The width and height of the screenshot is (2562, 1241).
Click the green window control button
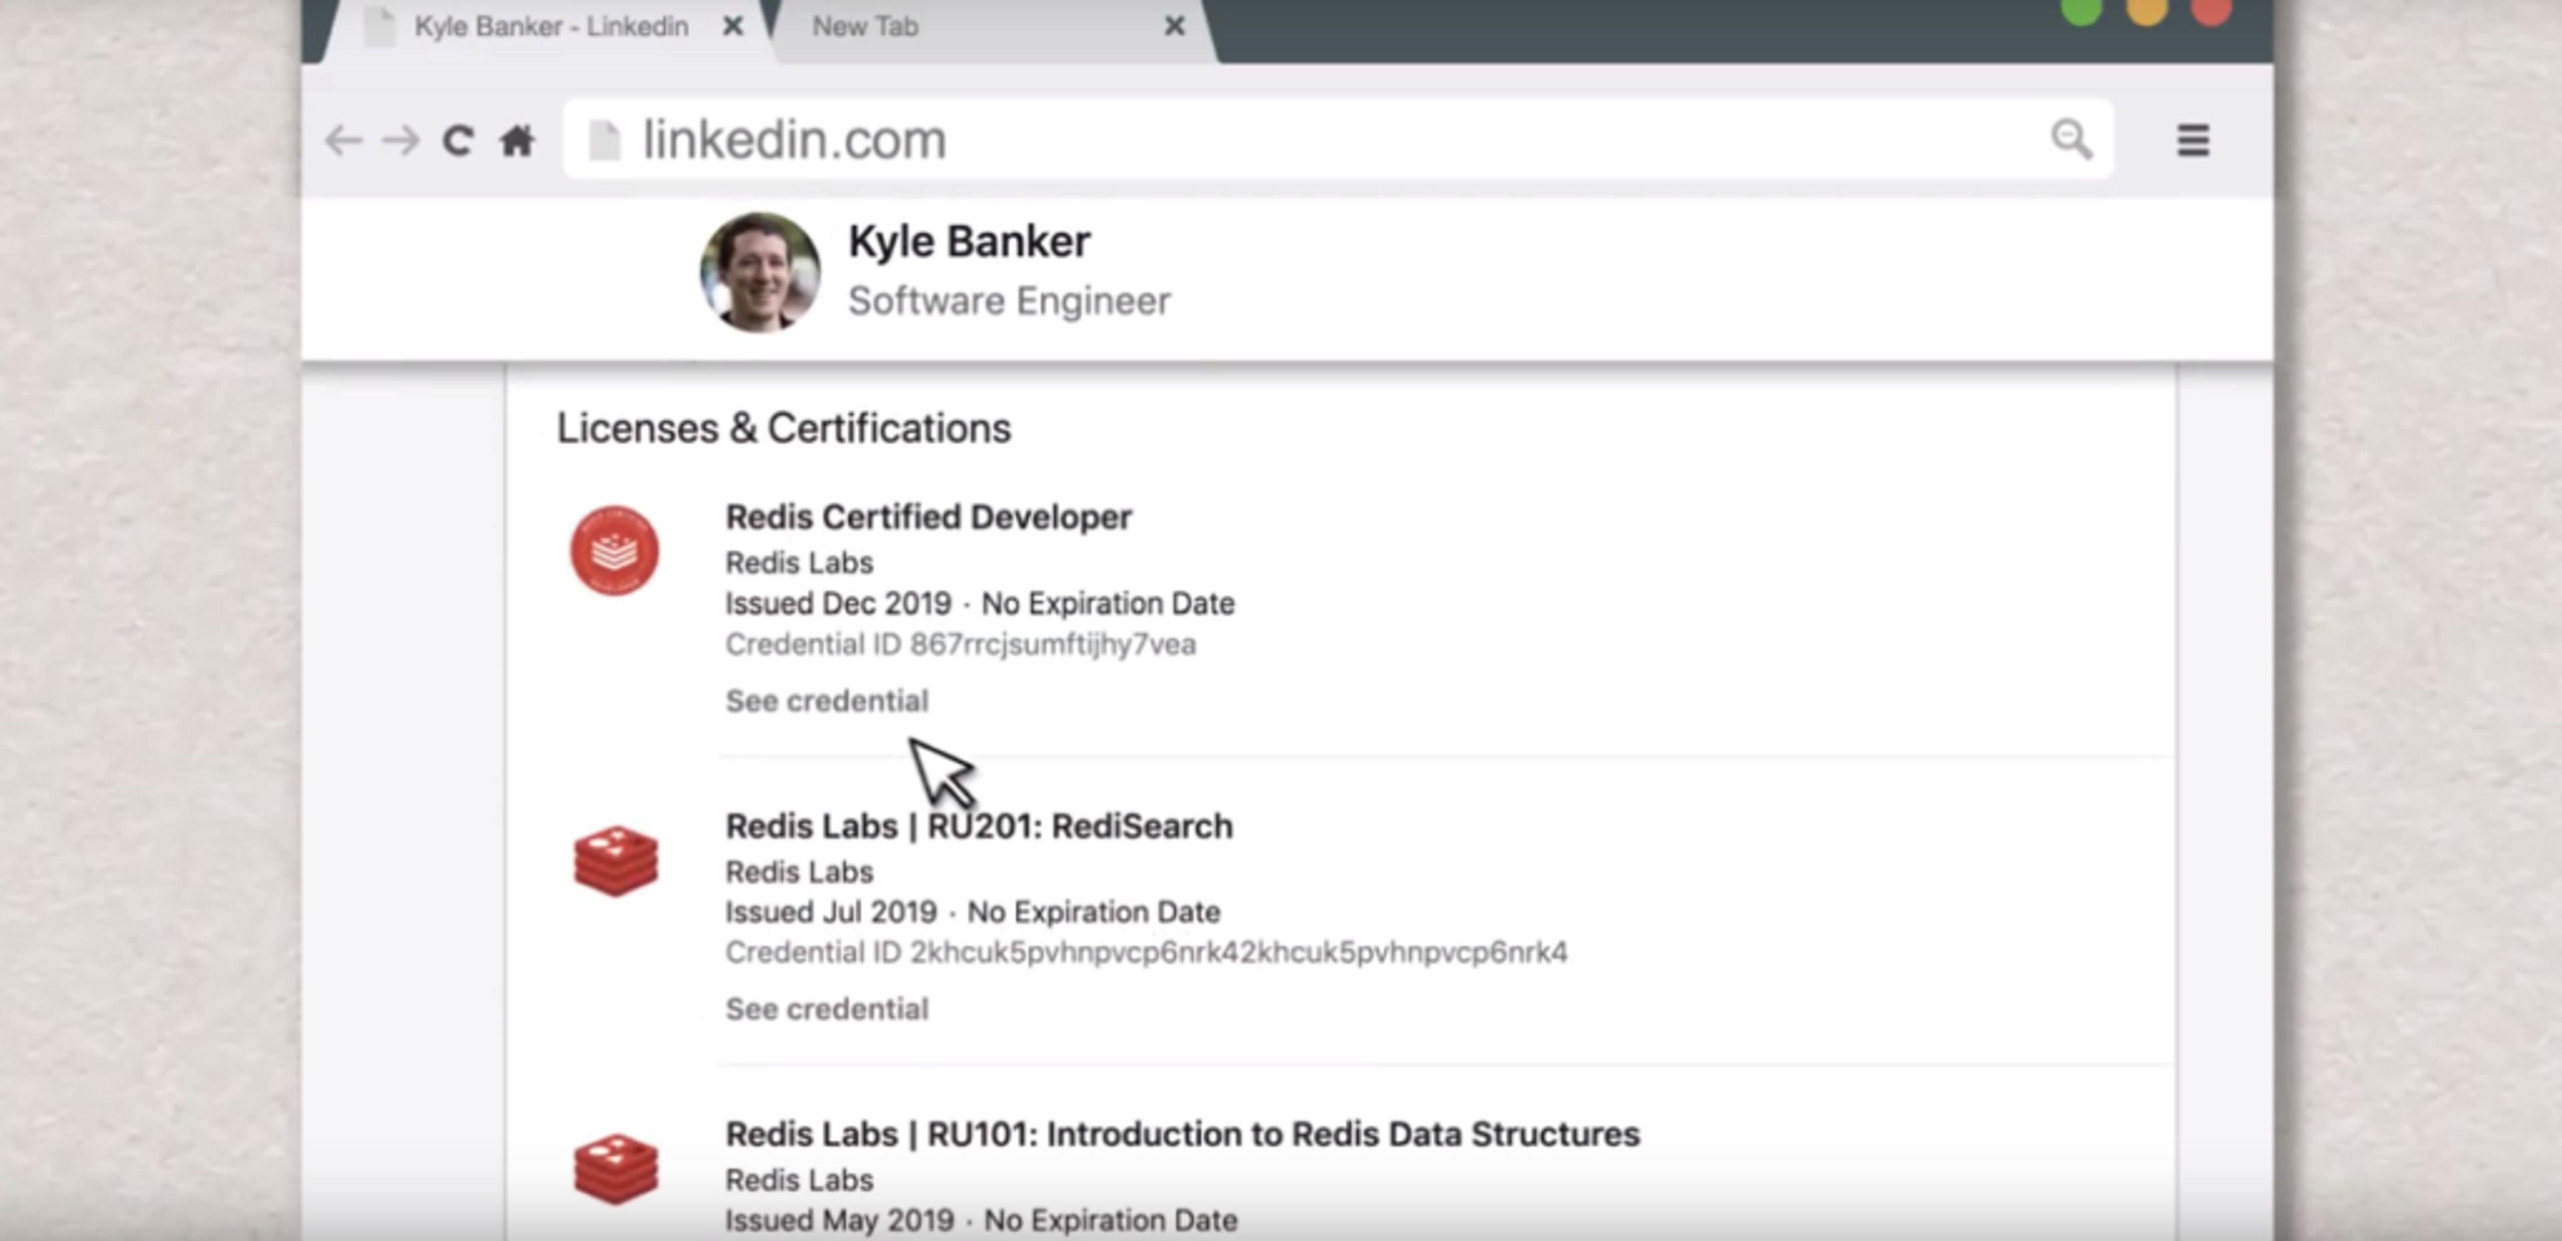click(x=2081, y=12)
